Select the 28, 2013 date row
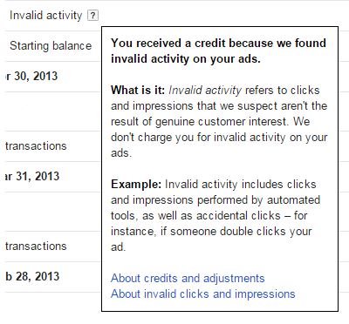 [32, 276]
